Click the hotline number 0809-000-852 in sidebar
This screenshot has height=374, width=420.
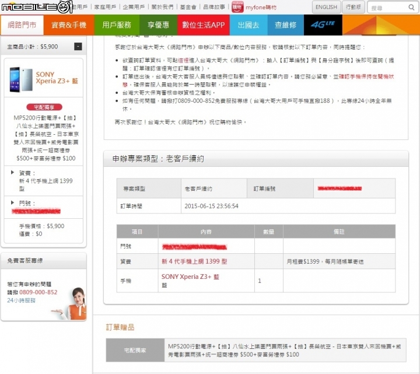(x=38, y=292)
